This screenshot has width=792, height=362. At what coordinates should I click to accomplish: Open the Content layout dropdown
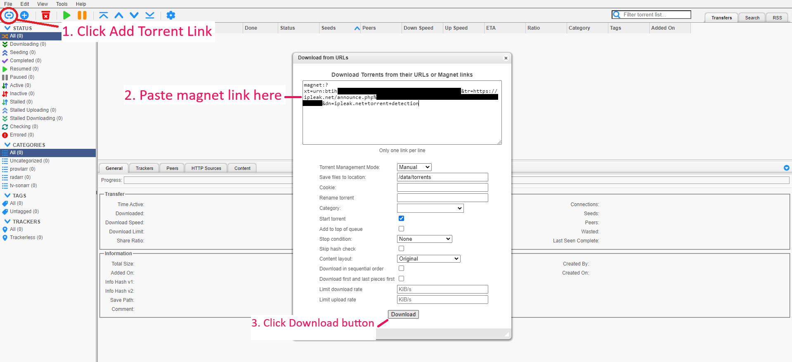[x=429, y=259]
